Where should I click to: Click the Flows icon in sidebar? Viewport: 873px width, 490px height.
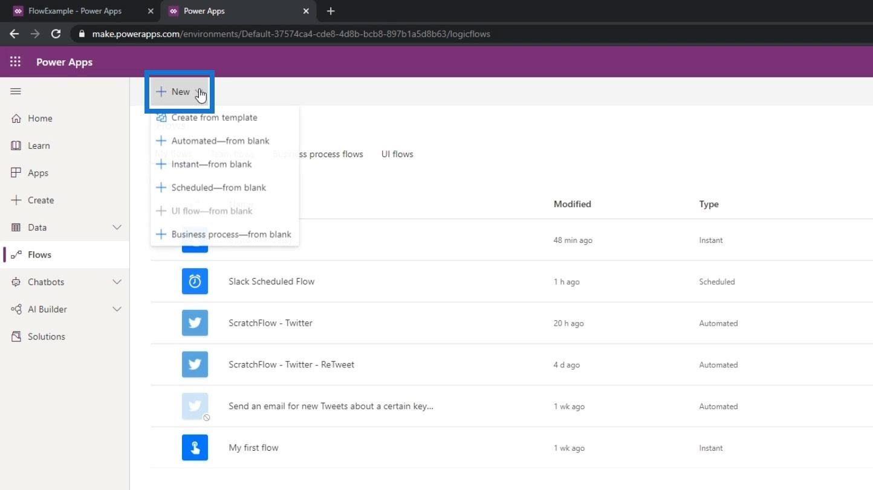16,255
